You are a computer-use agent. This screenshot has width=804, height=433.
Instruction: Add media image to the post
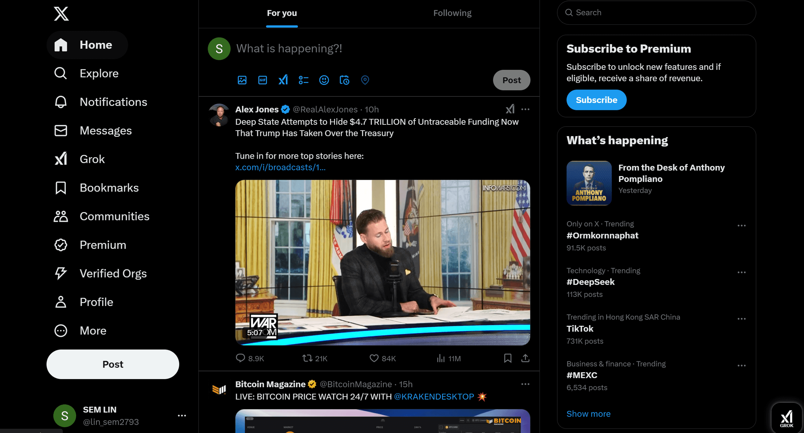242,80
